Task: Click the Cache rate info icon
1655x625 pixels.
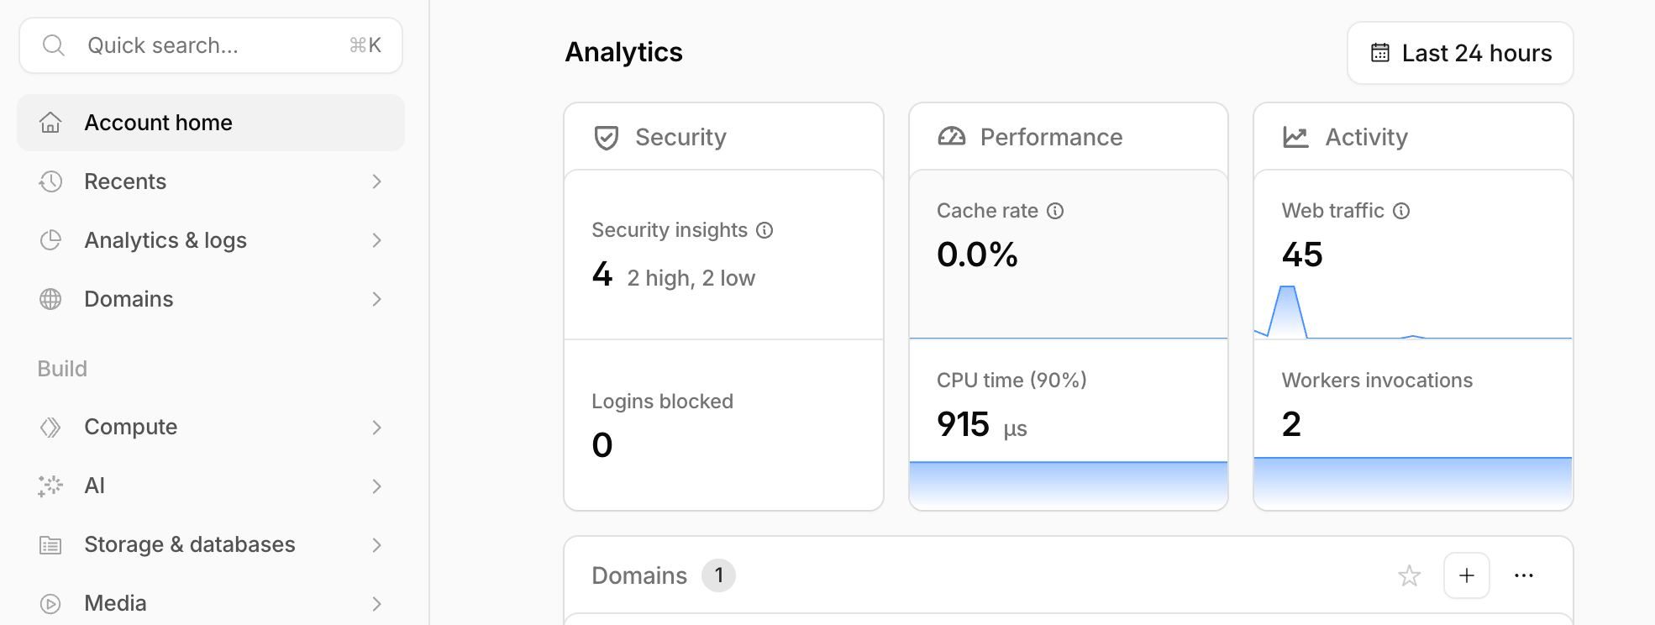Action: point(1055,211)
